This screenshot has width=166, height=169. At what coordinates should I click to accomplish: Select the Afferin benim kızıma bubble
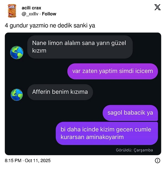point(60,92)
